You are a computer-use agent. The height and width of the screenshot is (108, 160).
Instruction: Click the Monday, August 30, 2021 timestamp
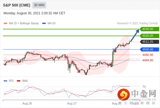point(34,13)
